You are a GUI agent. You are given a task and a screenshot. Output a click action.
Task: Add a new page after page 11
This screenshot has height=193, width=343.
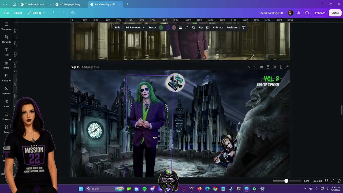click(287, 67)
